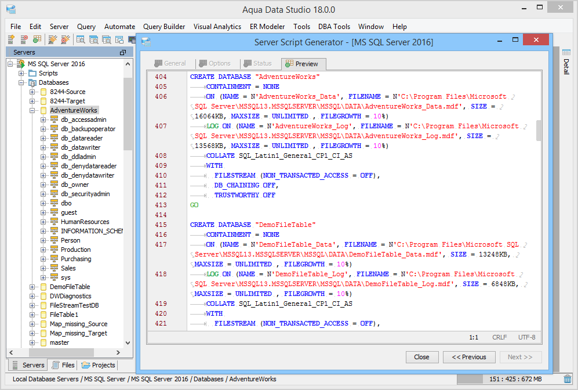Open the DBA Tools menu
Screen dimensions: 578x390
coord(334,27)
